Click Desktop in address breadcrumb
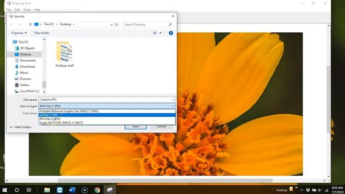 click(65, 24)
